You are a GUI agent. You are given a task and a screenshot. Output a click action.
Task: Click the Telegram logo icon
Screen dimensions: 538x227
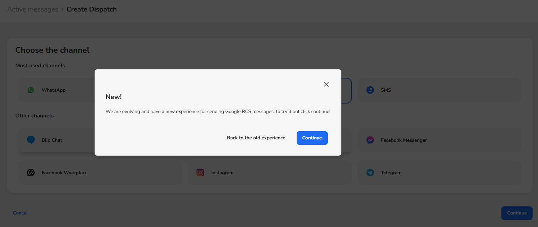pos(370,173)
